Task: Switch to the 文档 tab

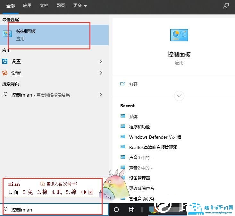Action: pyautogui.click(x=44, y=5)
